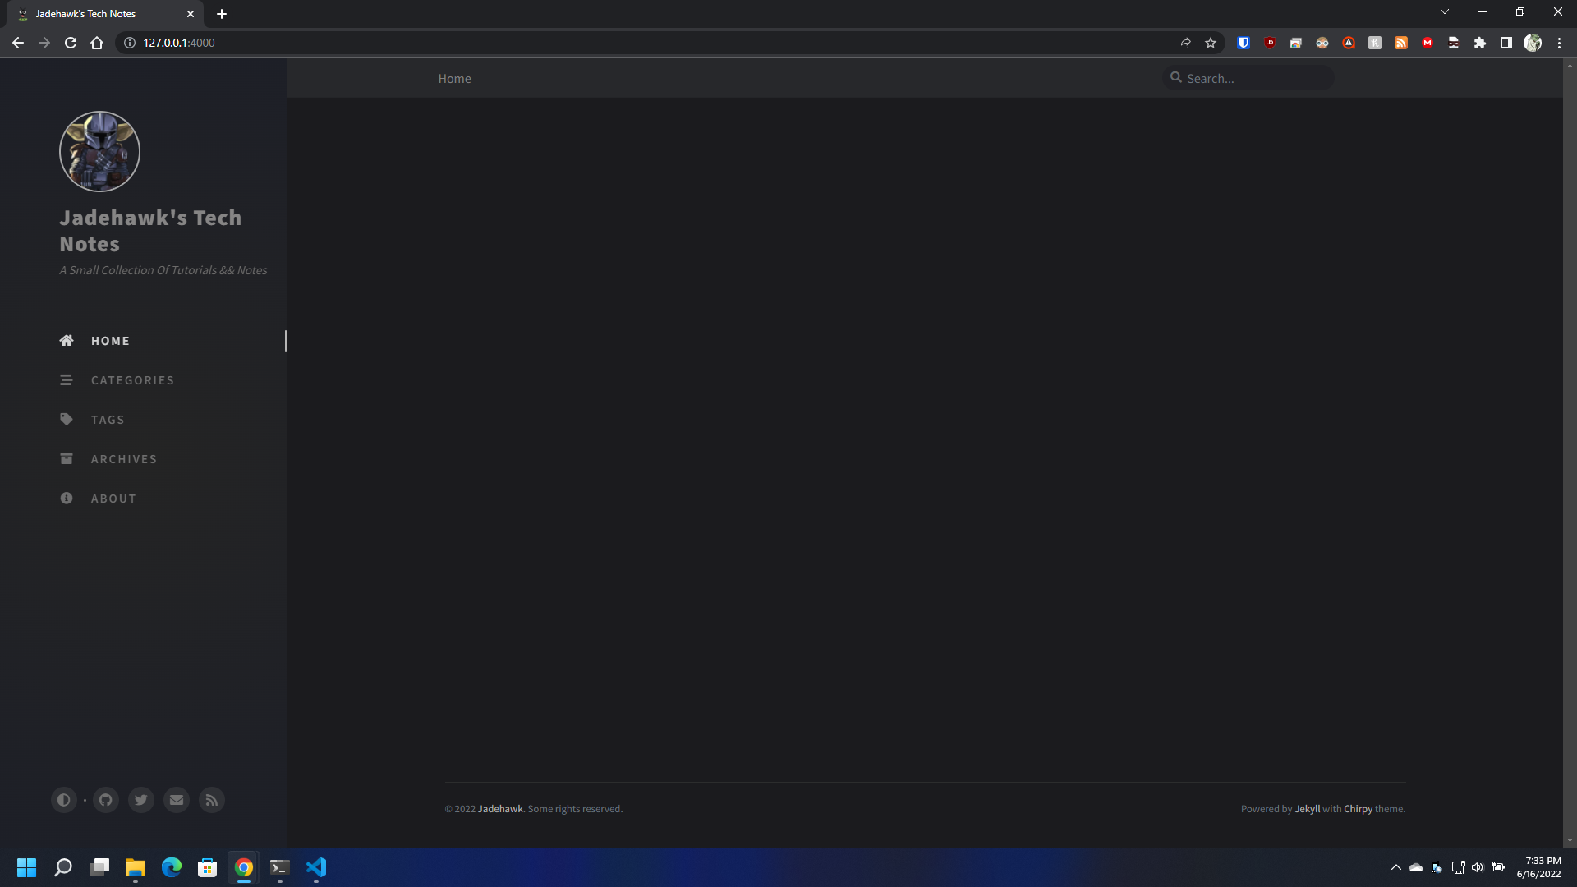Open Categories in the sidebar
This screenshot has width=1577, height=887.
(x=132, y=380)
